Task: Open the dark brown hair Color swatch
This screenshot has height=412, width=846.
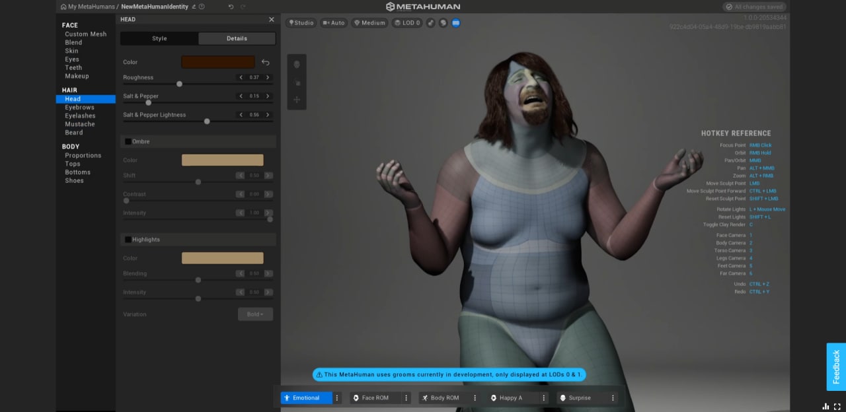Action: tap(218, 62)
